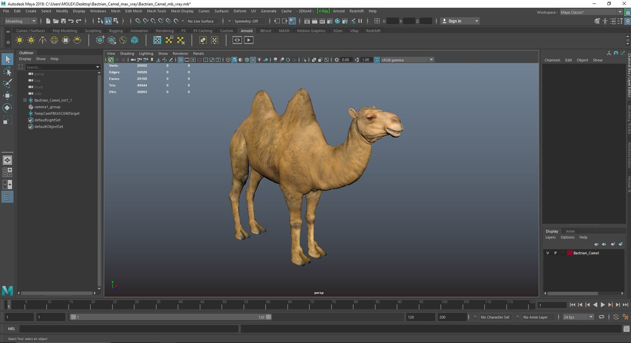Click the Save Scene icon

pos(63,21)
